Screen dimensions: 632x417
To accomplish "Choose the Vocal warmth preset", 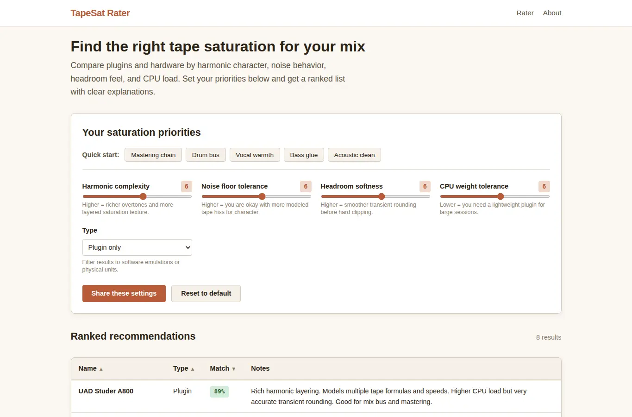I will click(255, 155).
